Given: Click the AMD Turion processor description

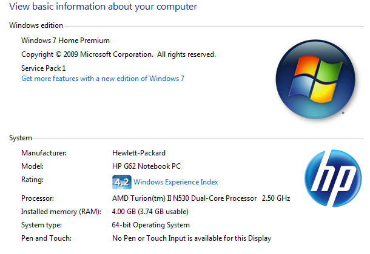Looking at the screenshot, I should [x=184, y=198].
